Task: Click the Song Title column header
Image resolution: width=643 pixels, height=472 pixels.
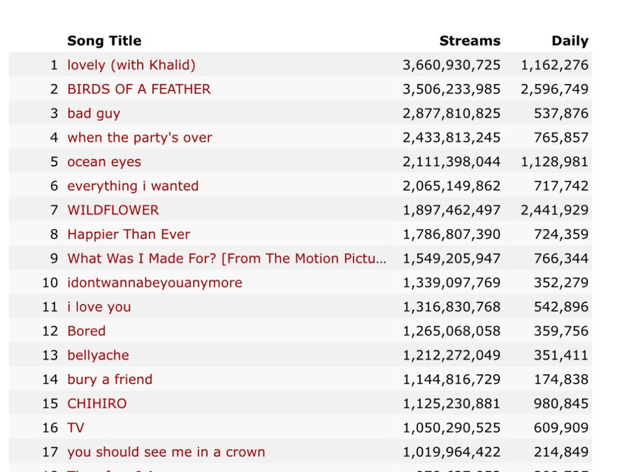Action: [104, 41]
